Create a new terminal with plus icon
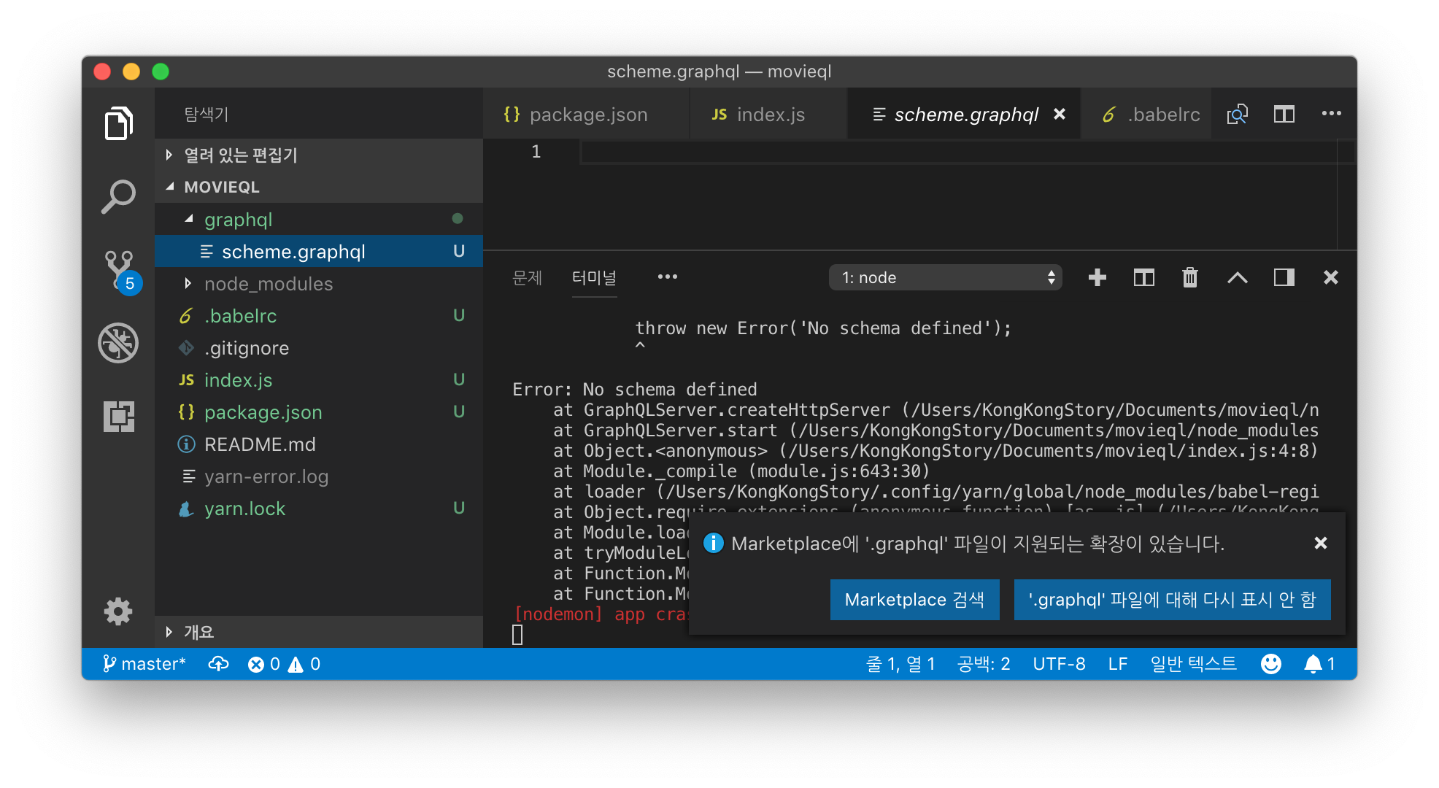Screen dimensions: 1439x788 (x=1097, y=277)
